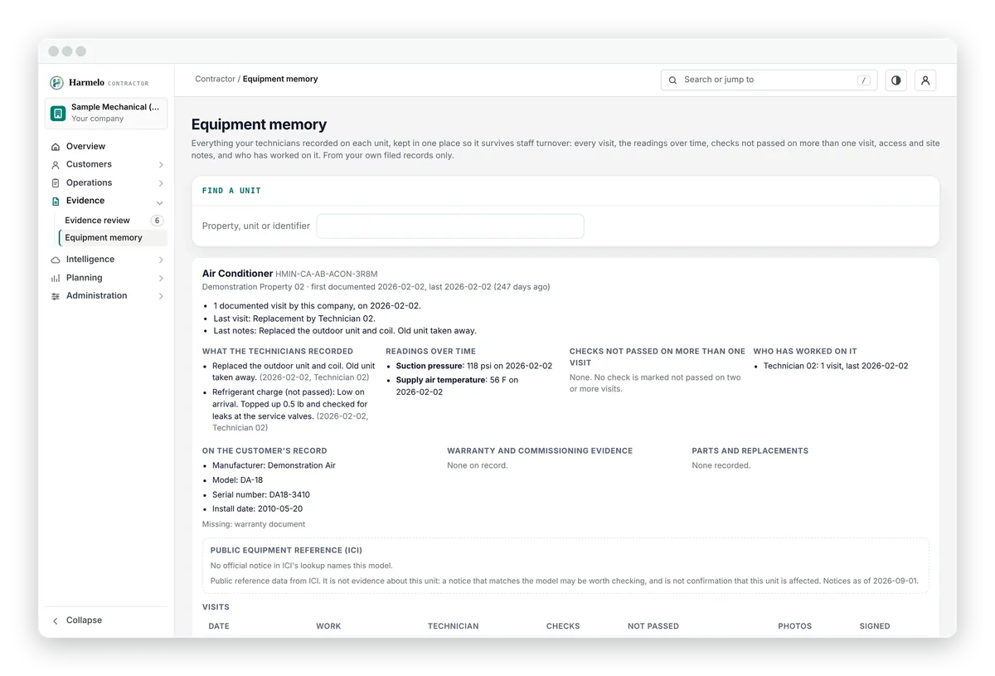Click PUBLIC EQUIPMENT REFERENCE (ICI) header
Screen dimensions: 995x676
click(x=286, y=550)
